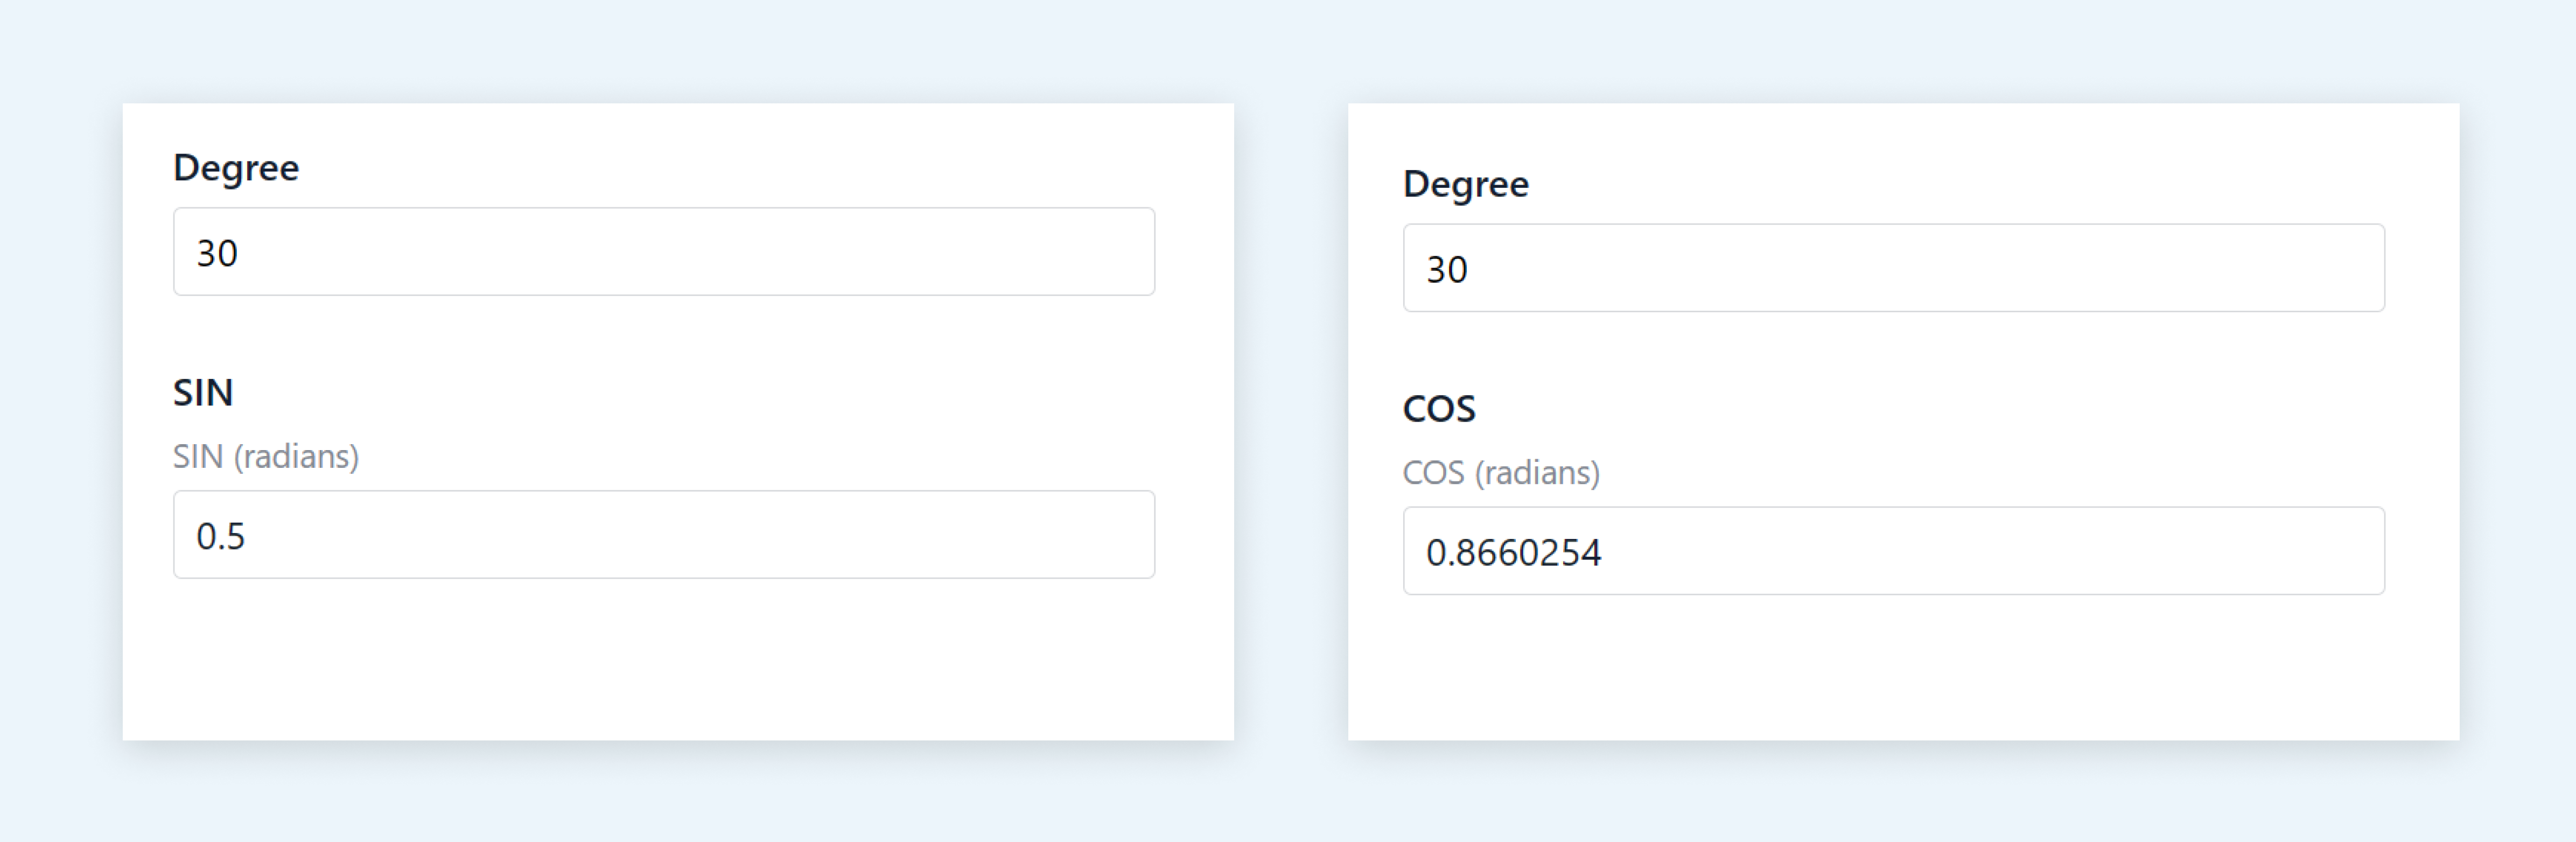Click the 30 value in SIN card
This screenshot has width=2576, height=842.
217,254
